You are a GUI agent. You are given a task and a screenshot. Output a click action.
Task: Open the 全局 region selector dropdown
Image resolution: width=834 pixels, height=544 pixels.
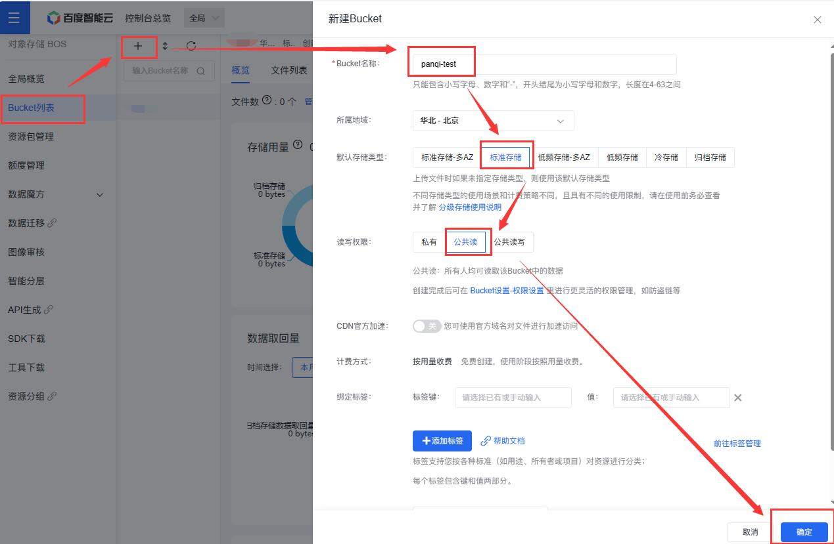click(205, 18)
